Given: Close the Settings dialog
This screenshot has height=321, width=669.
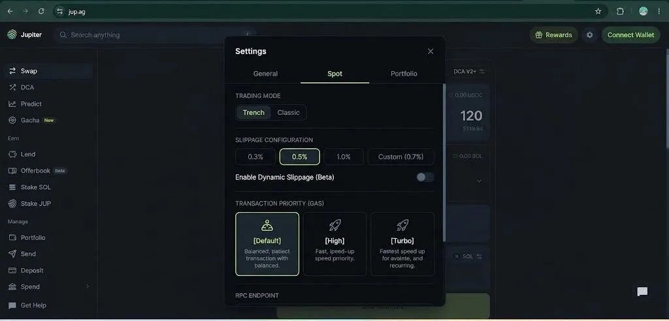Looking at the screenshot, I should click(431, 51).
